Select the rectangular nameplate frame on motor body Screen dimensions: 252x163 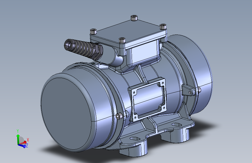click(x=147, y=99)
